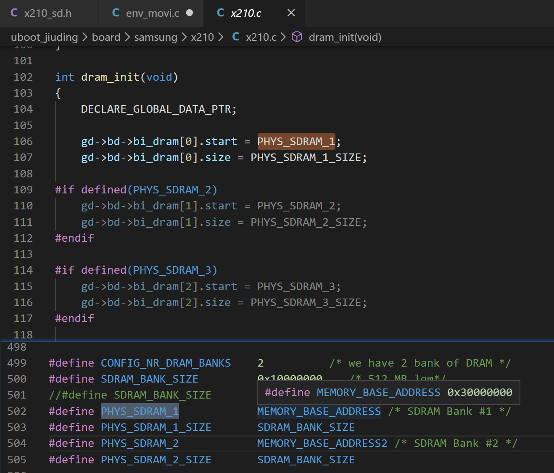Close the x210.c tab
Screen dimensions: 554x473
[x=291, y=13]
